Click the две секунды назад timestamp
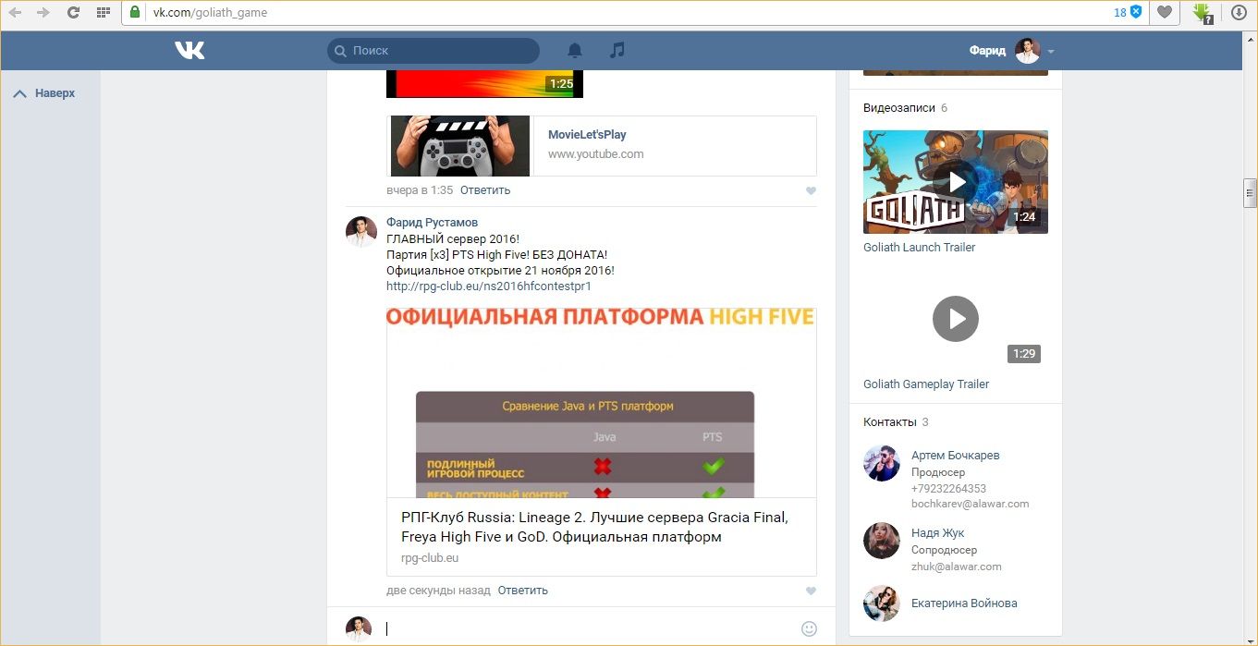 (x=438, y=591)
